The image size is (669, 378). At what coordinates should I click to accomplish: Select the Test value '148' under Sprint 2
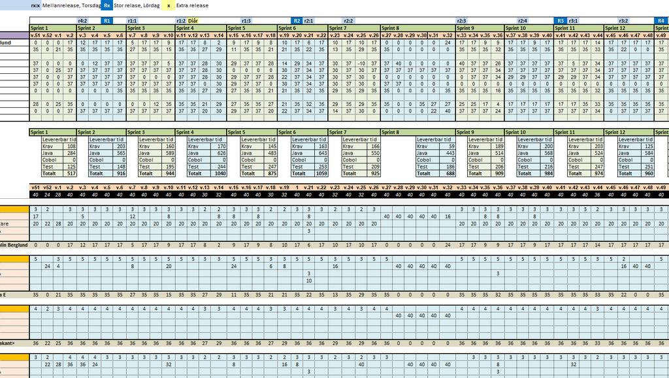120,167
